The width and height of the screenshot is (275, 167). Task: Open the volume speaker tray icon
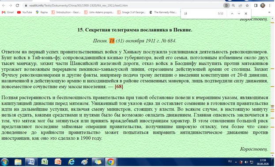point(246,162)
